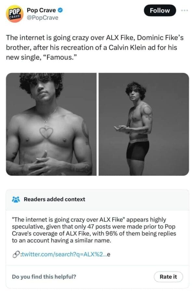Follow the Pop Crave account
This screenshot has width=195, height=293.
click(160, 10)
